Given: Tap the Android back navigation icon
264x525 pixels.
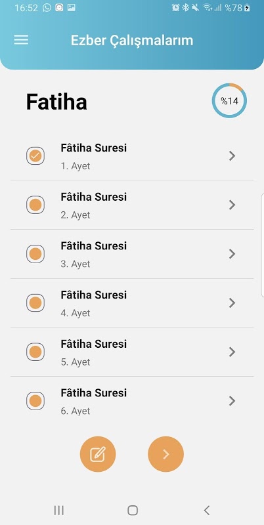Looking at the screenshot, I should 207,511.
